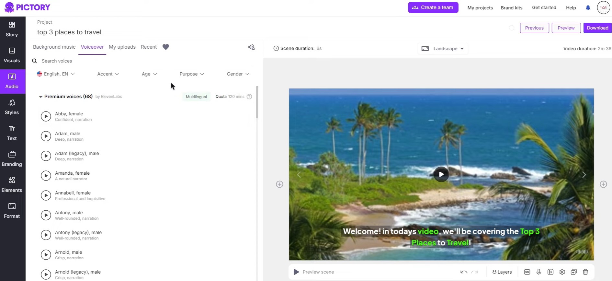Open the Accent filter dropdown
The height and width of the screenshot is (281, 612).
(108, 74)
